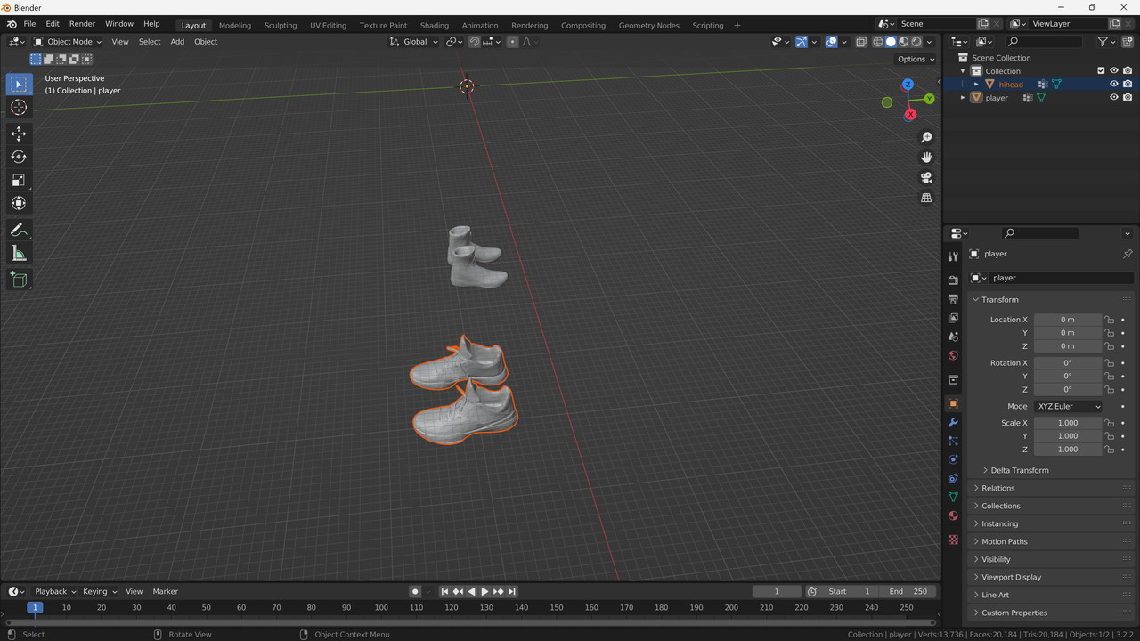Open the Scene properties tab
Image resolution: width=1140 pixels, height=641 pixels.
coord(953,337)
